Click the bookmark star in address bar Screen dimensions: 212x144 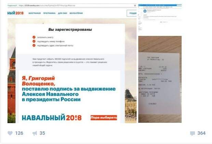[x=135, y=5]
